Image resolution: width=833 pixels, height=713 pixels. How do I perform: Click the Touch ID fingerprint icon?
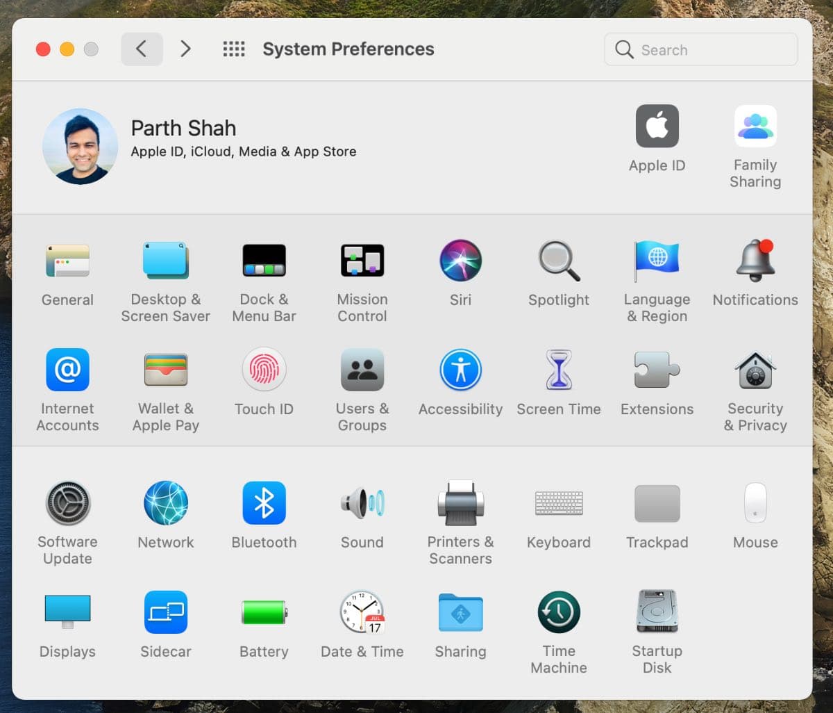pos(264,370)
